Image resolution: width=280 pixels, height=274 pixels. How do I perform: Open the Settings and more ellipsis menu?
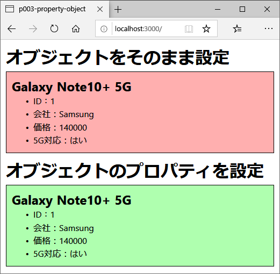tap(268, 28)
